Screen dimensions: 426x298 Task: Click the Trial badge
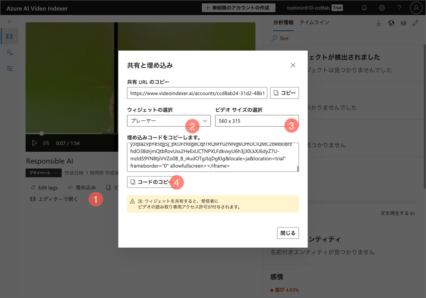click(337, 8)
